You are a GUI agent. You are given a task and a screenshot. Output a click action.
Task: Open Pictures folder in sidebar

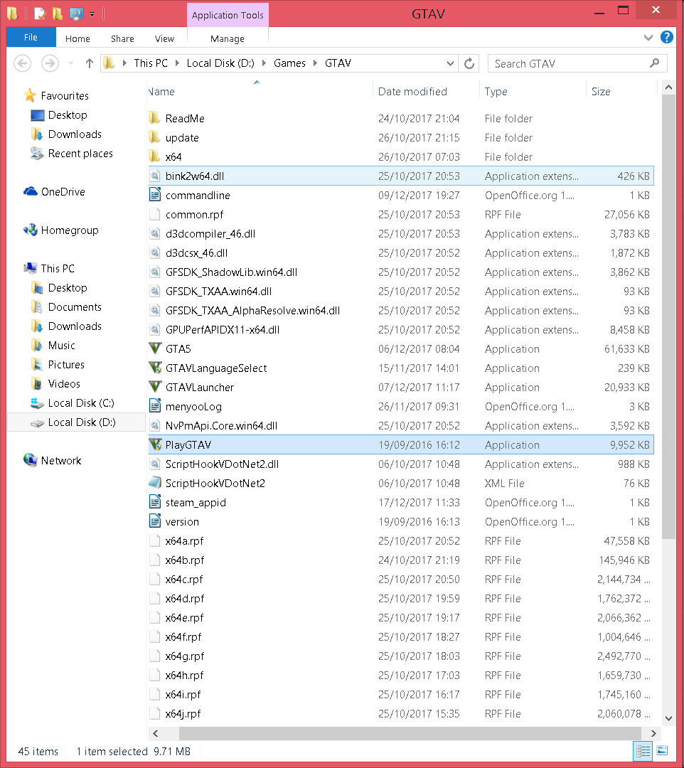click(x=66, y=364)
